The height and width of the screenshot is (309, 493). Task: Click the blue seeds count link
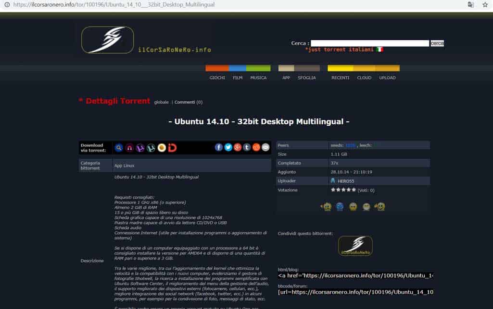click(x=351, y=145)
